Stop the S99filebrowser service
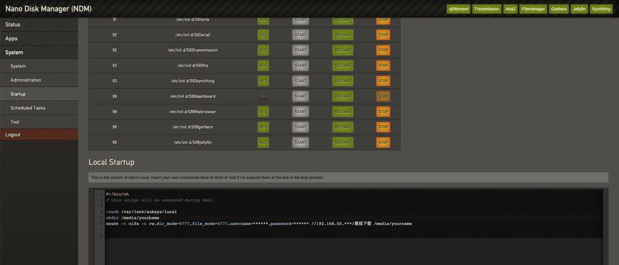619x265 pixels. tap(383, 112)
